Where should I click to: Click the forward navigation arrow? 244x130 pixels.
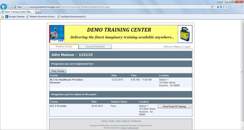pyautogui.click(x=10, y=7)
